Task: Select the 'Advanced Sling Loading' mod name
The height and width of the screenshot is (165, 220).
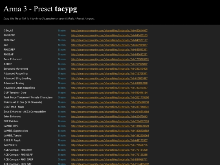Action: 18,78
